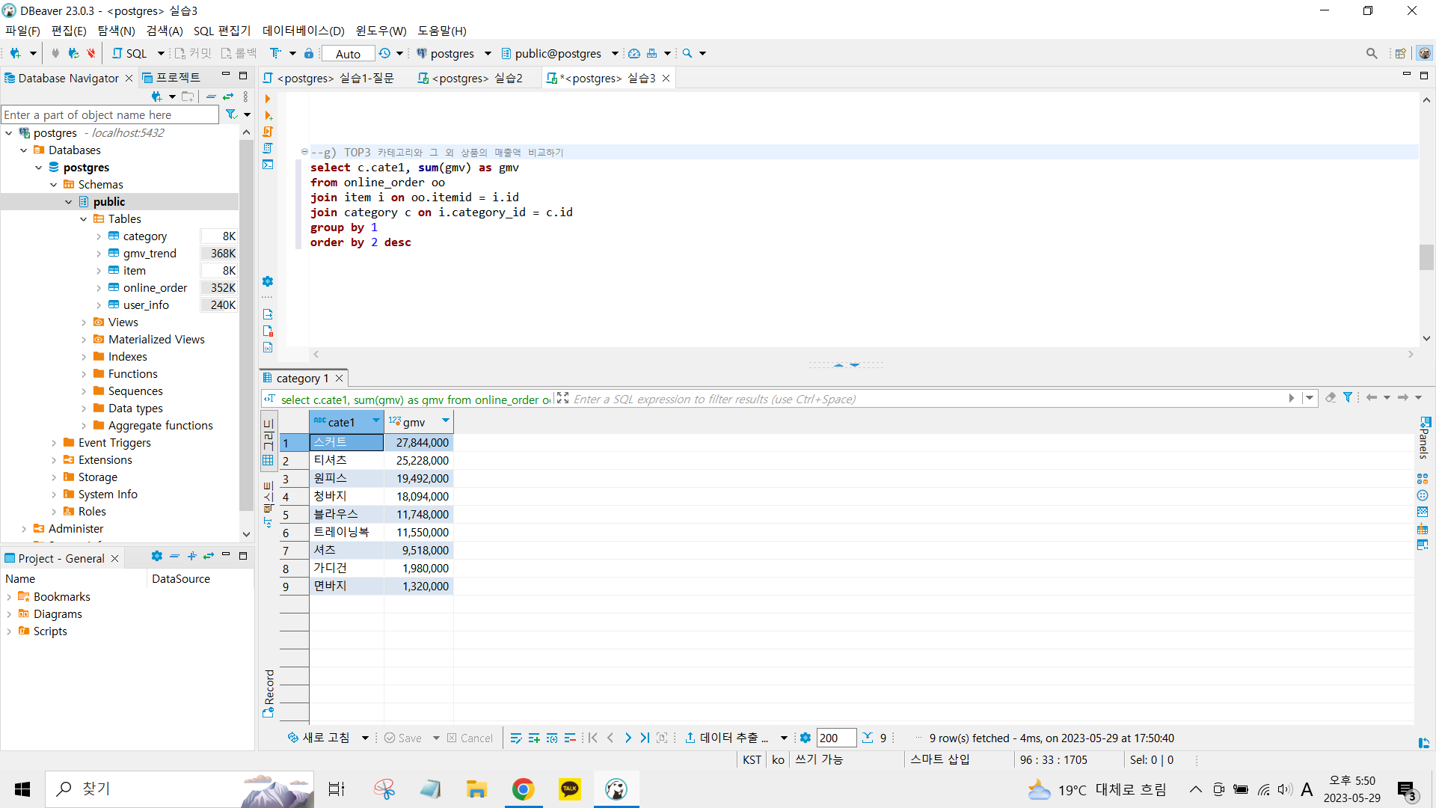Toggle Link with Editor in the Navigator
This screenshot has height=808, width=1436.
[x=228, y=97]
